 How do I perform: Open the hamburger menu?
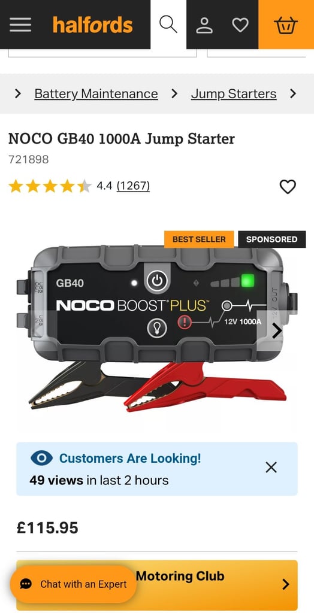click(20, 25)
